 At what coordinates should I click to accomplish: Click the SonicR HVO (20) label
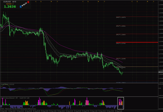click(25, 98)
